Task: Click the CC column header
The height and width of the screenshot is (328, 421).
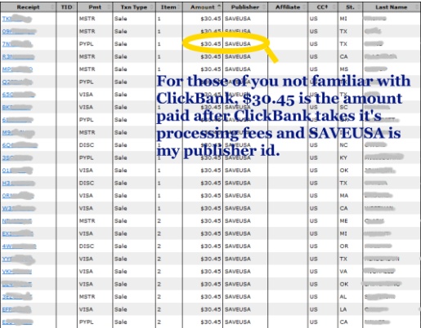Action: pyautogui.click(x=323, y=7)
